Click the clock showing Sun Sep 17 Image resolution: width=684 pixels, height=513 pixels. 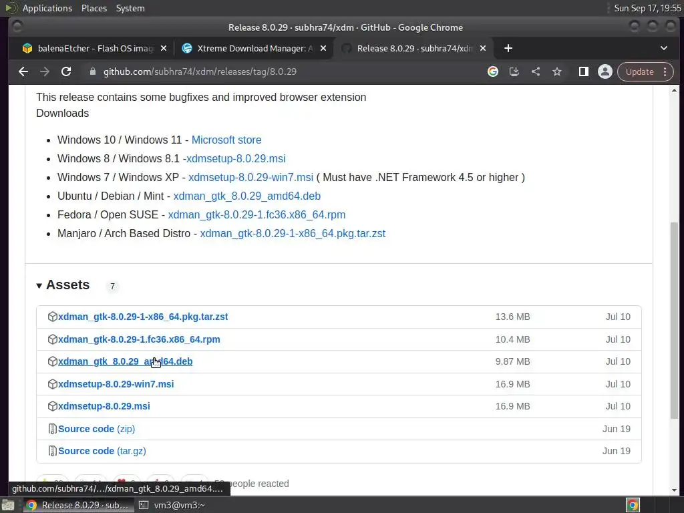(647, 8)
